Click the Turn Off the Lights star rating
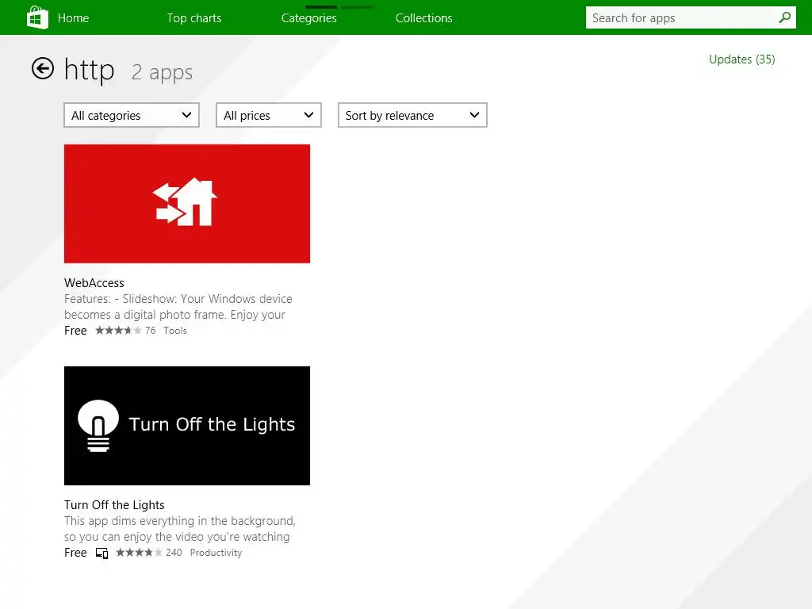This screenshot has height=609, width=812. (x=139, y=553)
